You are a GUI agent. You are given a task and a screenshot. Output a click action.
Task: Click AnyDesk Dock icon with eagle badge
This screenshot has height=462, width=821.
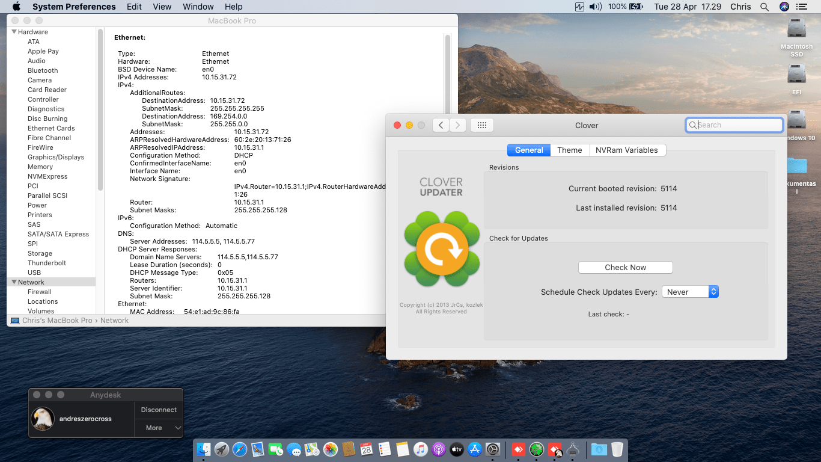tap(555, 449)
